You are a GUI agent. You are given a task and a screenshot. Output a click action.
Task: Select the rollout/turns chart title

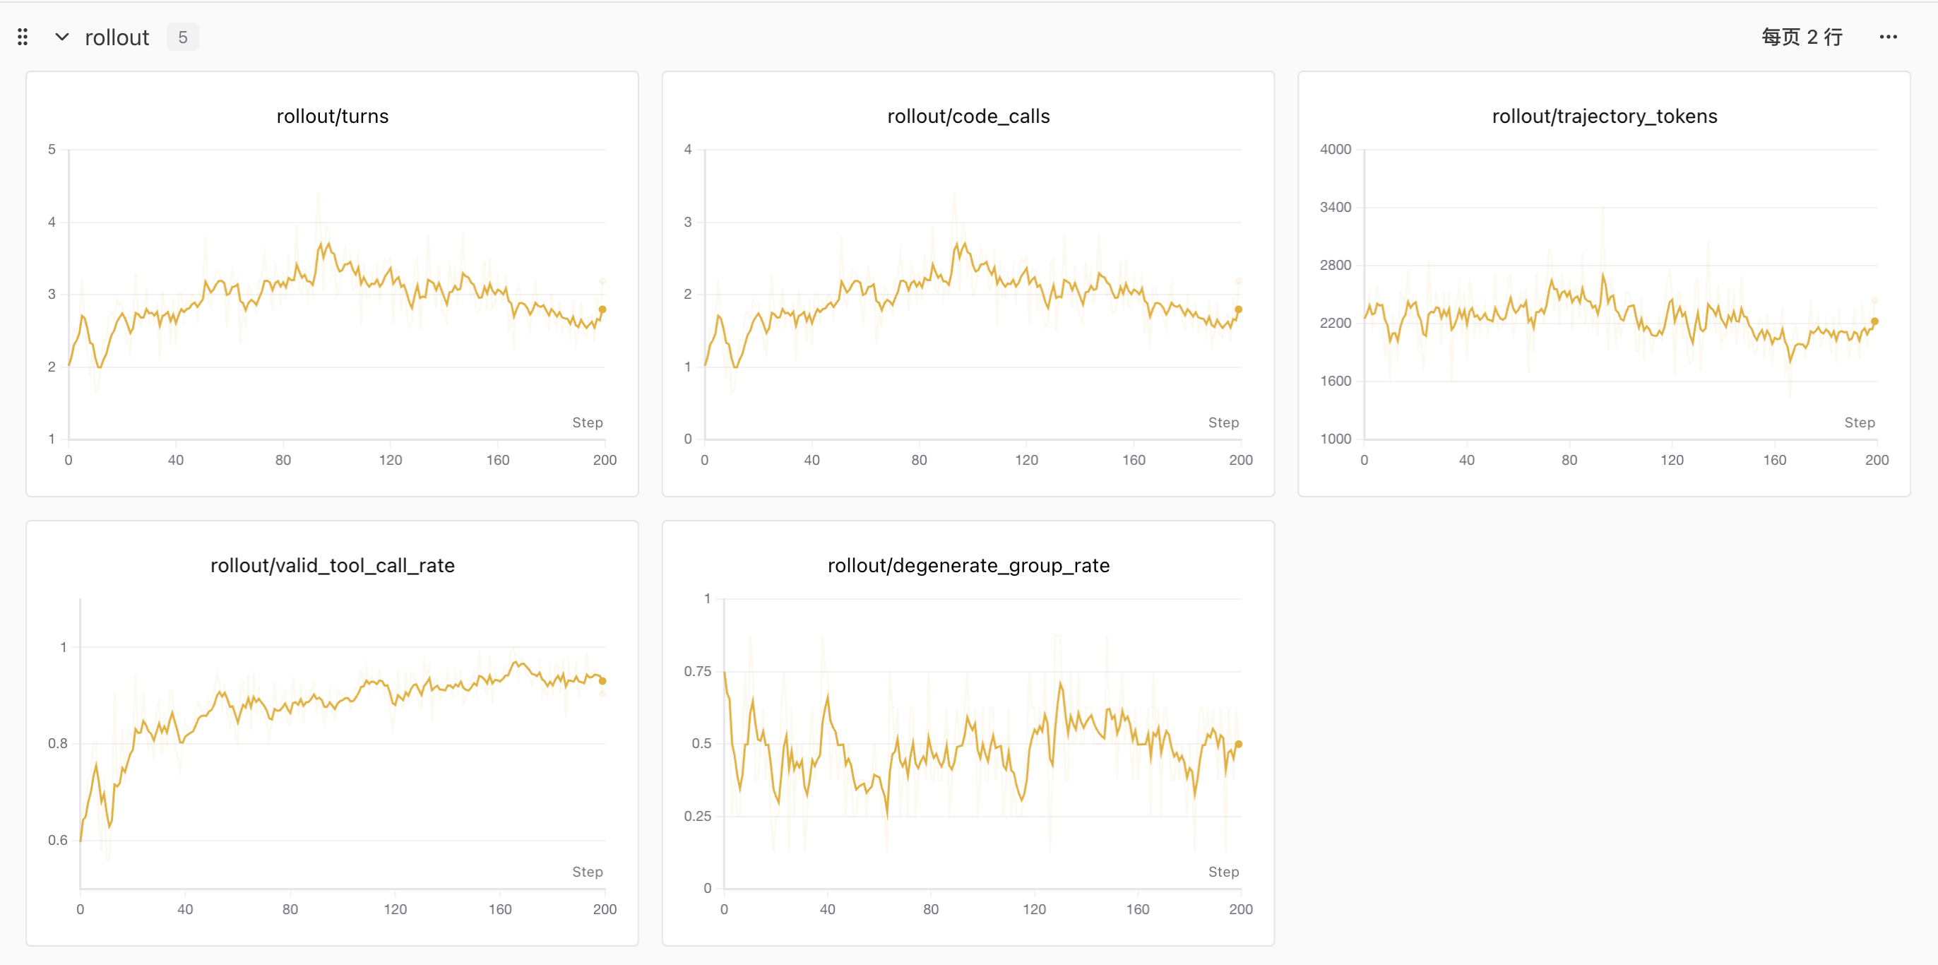tap(333, 116)
